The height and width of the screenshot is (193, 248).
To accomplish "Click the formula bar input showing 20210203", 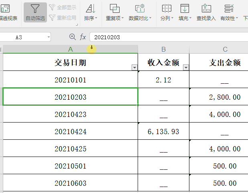I will pyautogui.click(x=169, y=37).
